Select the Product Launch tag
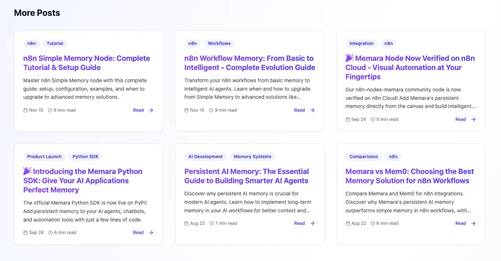The width and height of the screenshot is (501, 261). point(44,157)
